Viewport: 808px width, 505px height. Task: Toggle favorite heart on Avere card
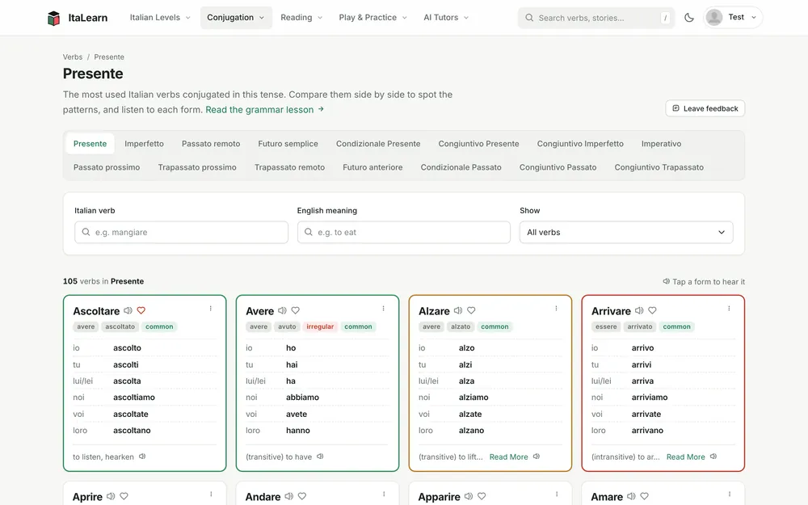(295, 311)
